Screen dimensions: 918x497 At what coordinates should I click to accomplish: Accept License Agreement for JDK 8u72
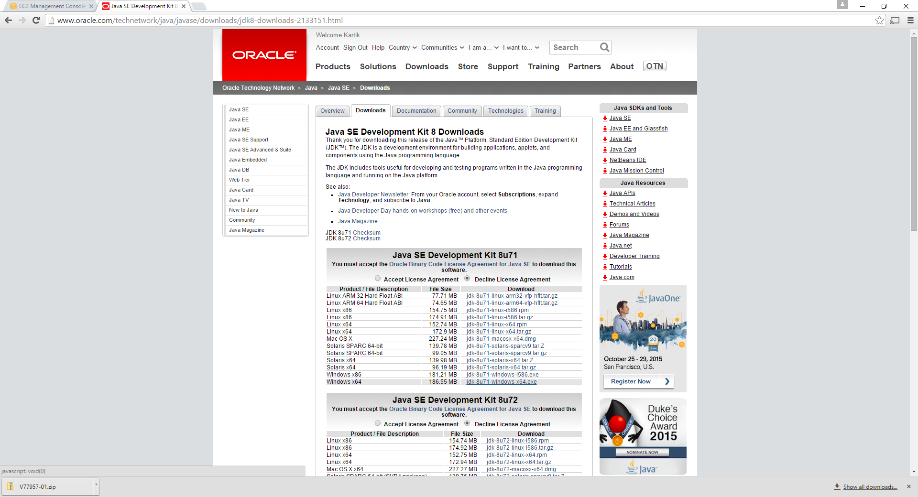tap(378, 423)
